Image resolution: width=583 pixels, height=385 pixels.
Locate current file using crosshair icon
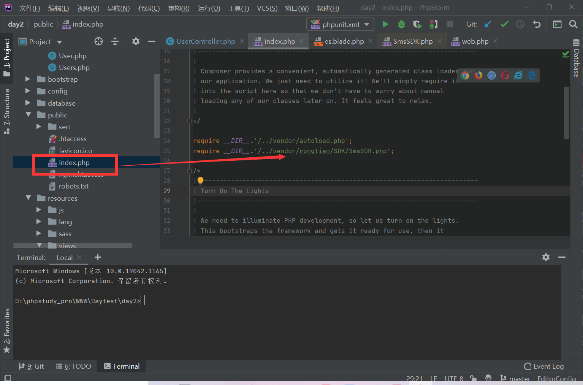(x=98, y=41)
